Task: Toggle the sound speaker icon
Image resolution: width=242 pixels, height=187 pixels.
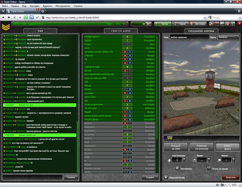Action: click(x=227, y=24)
